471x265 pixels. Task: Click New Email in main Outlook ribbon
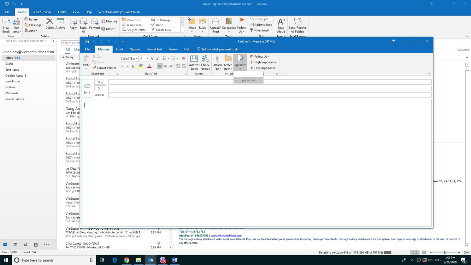click(x=6, y=25)
